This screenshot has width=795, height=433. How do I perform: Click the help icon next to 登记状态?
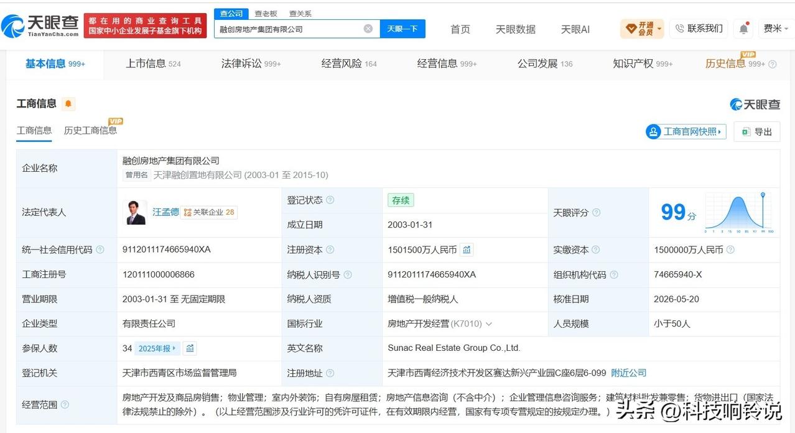click(330, 200)
